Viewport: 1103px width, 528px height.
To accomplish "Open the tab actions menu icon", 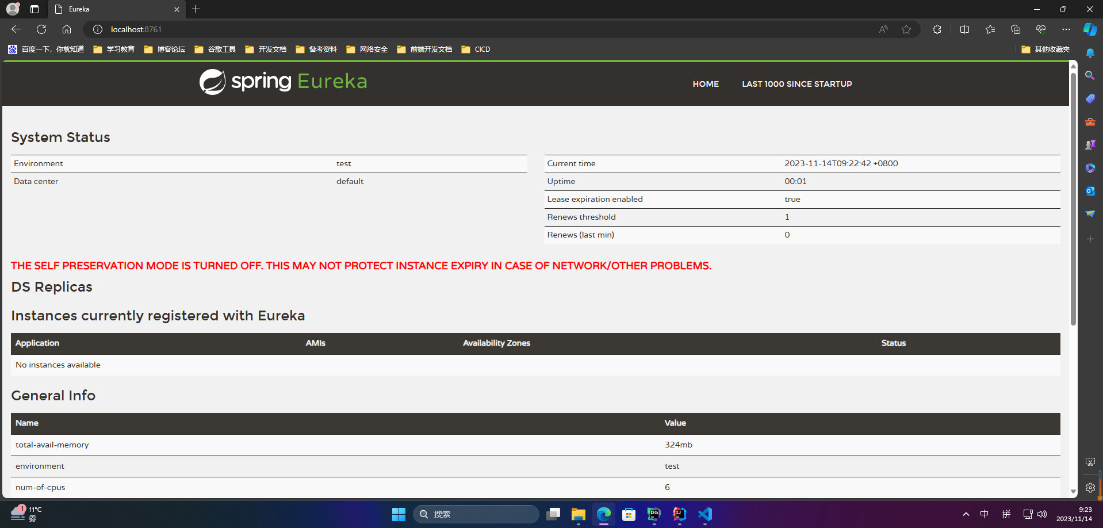I will pos(35,9).
